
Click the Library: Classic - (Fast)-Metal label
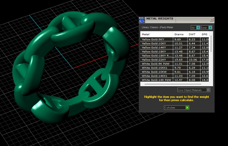coord(157,27)
